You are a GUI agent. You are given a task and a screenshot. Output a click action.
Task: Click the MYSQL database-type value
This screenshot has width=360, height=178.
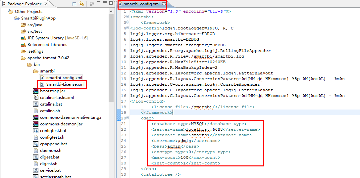click(x=198, y=124)
